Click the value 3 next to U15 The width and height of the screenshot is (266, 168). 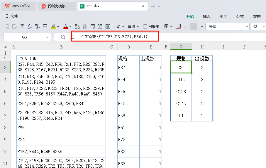pyautogui.click(x=202, y=79)
